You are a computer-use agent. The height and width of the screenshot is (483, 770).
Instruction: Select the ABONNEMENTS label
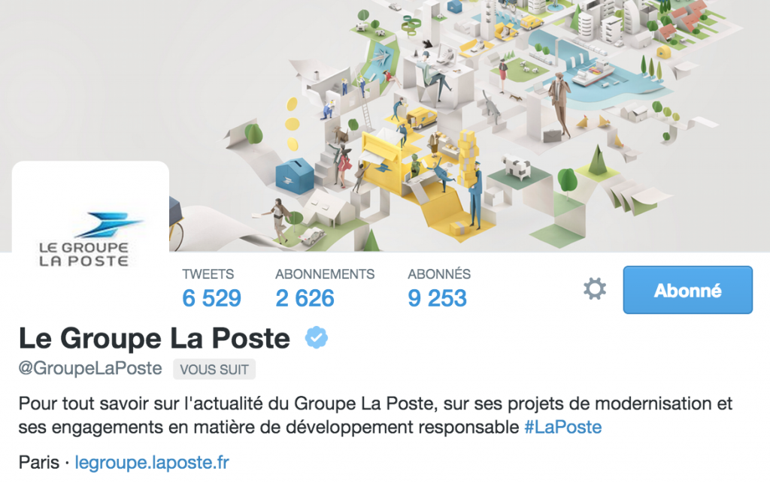[x=325, y=274]
